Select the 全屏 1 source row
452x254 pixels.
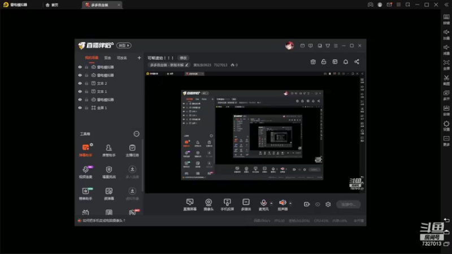point(110,108)
